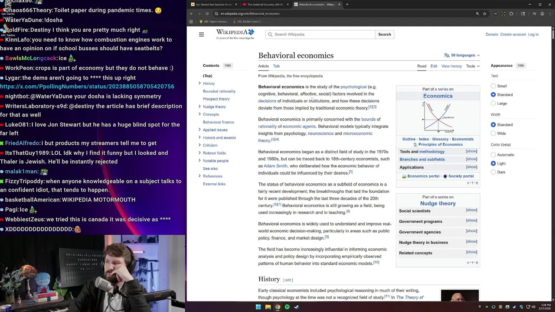The height and width of the screenshot is (312, 555).
Task: Select Dark color mode
Action: click(493, 172)
